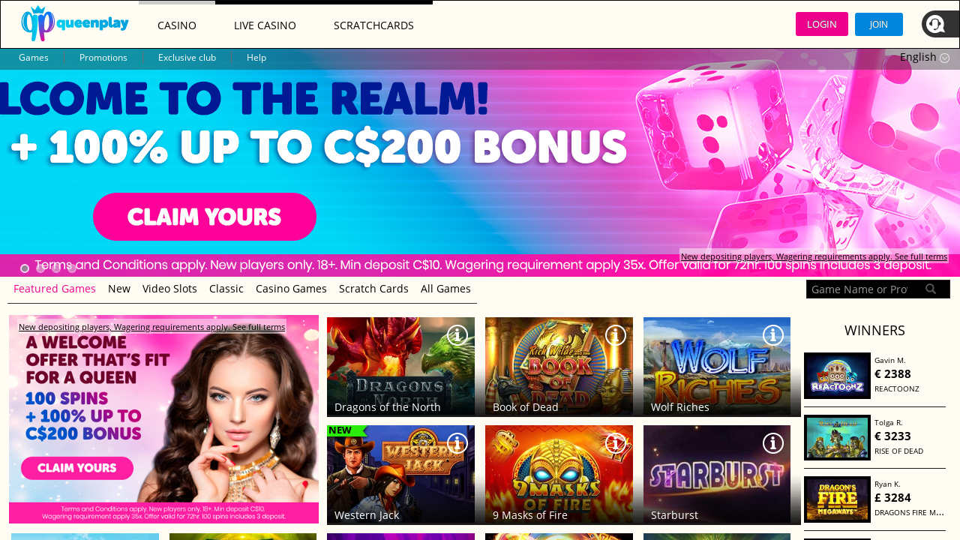Select the first banner carousel dot
Screen dimensions: 960x540
(25, 268)
